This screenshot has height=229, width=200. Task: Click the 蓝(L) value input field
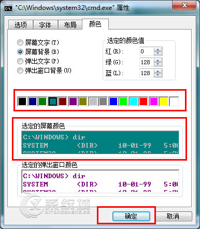[x=147, y=73]
